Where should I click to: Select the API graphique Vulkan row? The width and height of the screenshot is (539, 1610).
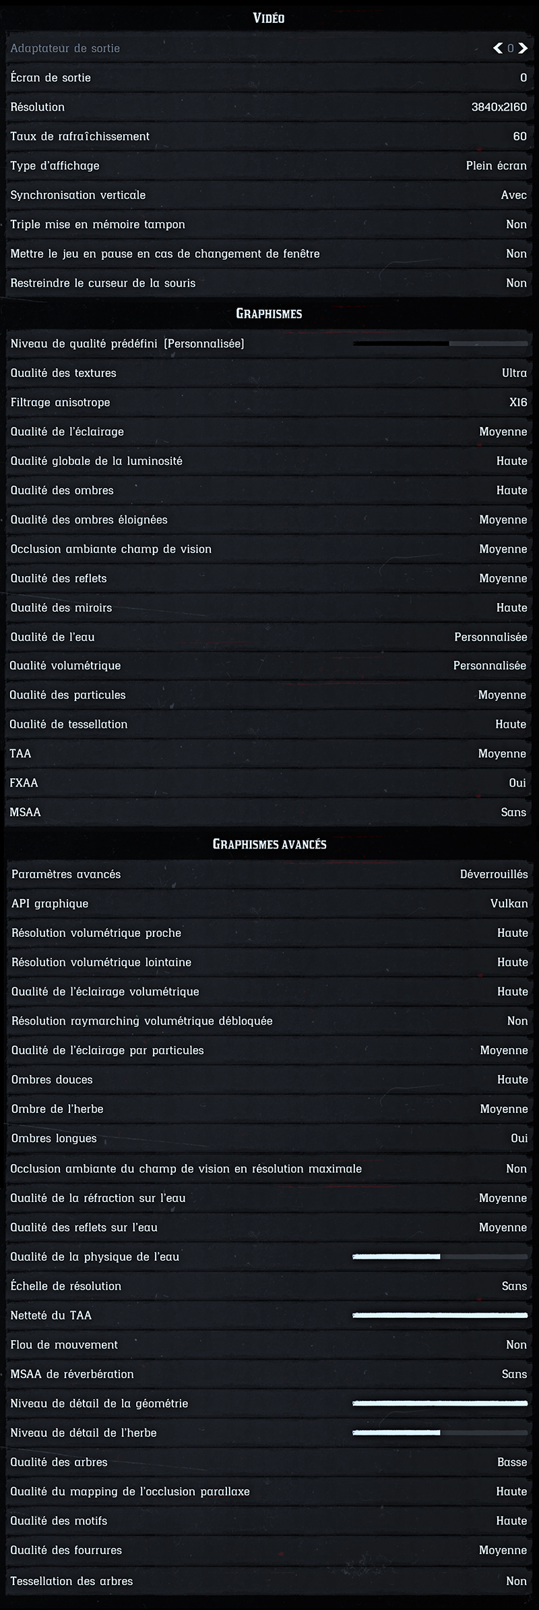pyautogui.click(x=269, y=903)
